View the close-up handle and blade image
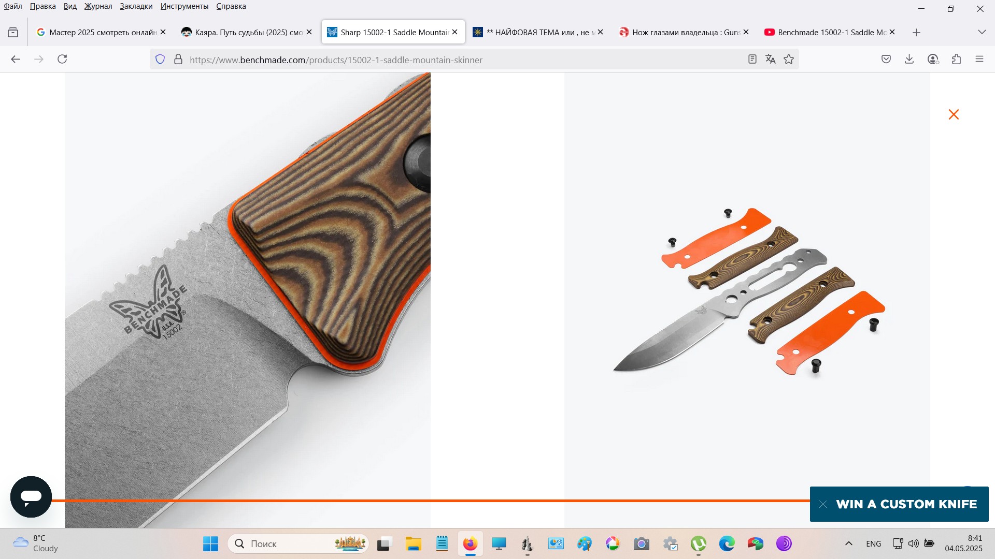The image size is (995, 559). tap(248, 300)
